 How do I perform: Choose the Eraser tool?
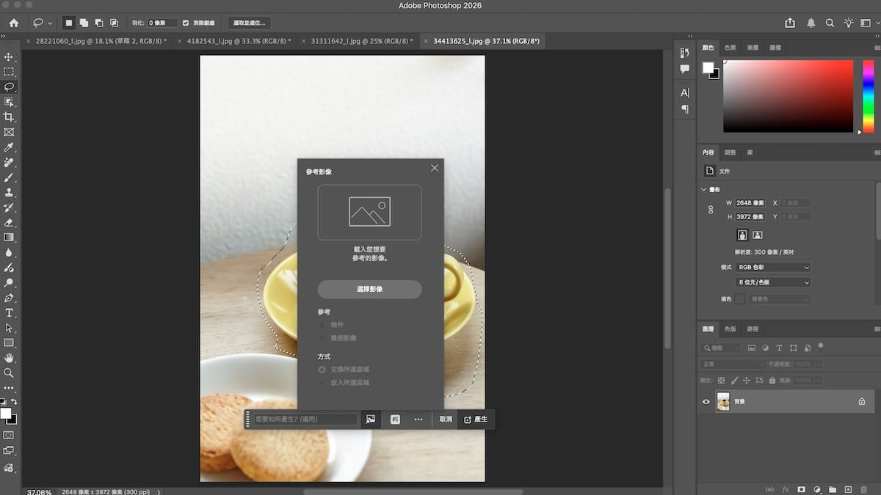point(9,222)
